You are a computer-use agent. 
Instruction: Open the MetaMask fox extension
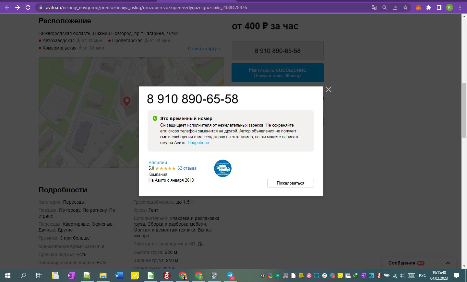(x=418, y=7)
